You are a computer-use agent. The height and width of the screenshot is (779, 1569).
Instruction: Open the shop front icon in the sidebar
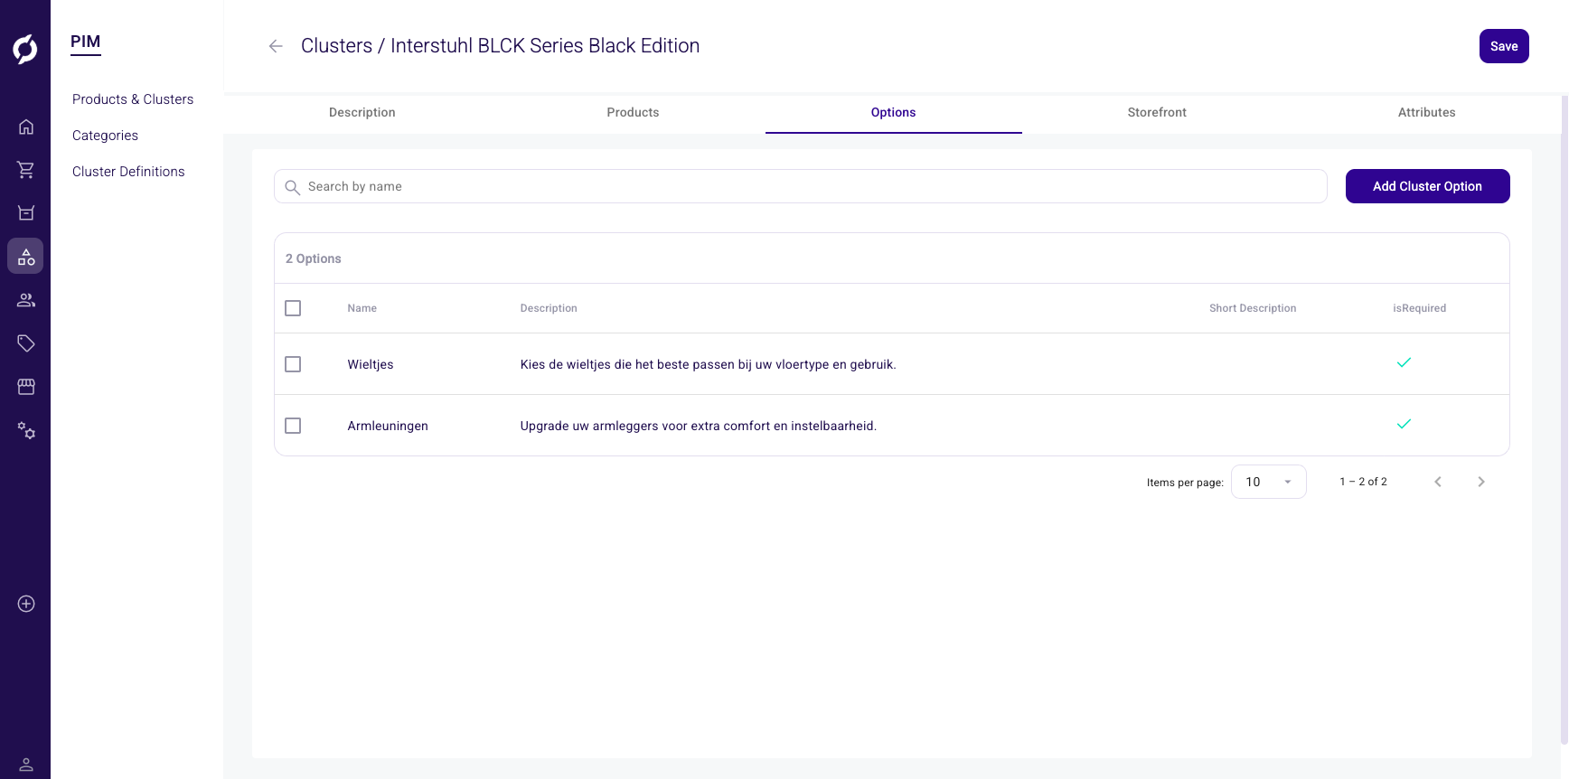(x=26, y=387)
